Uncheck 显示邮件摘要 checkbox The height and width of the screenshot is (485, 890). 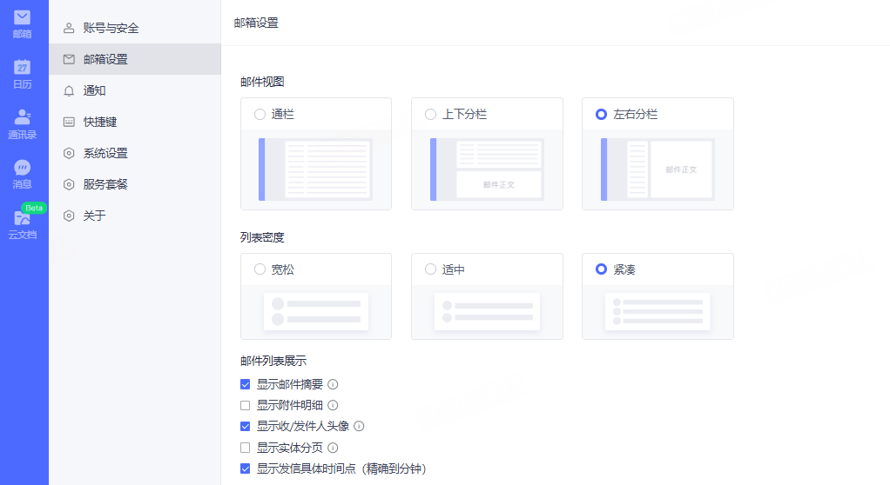coord(246,384)
